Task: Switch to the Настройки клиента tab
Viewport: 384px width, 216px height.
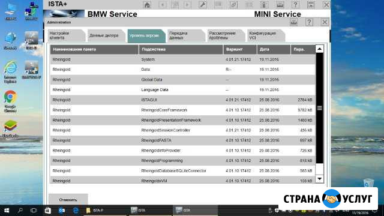Action: (66, 35)
